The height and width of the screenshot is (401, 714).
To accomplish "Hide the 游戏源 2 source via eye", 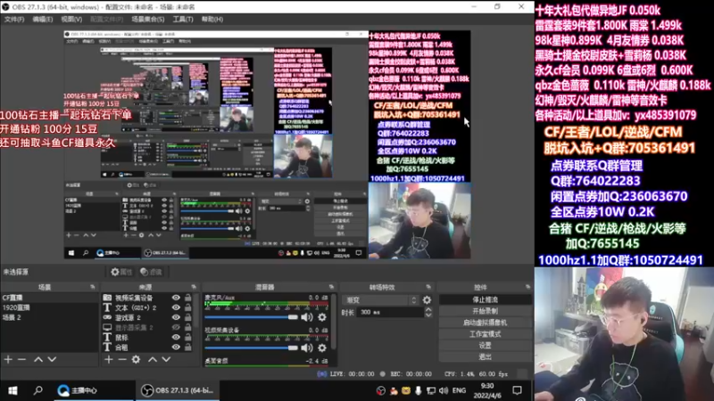I will (176, 317).
